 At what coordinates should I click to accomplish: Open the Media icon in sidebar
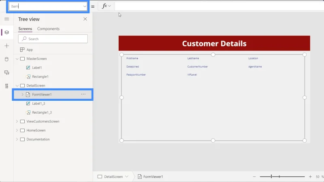click(6, 73)
